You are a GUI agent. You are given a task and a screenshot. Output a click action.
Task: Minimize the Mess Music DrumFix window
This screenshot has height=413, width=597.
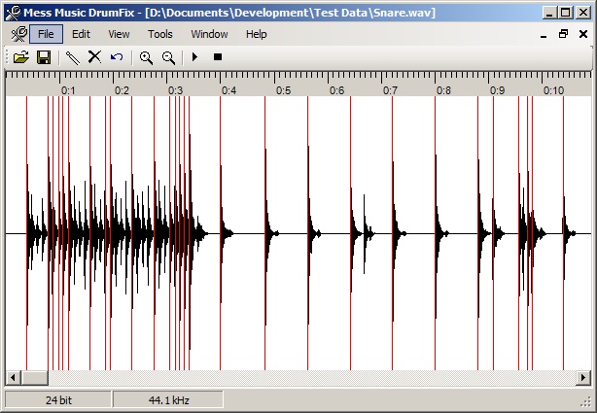[x=549, y=13]
